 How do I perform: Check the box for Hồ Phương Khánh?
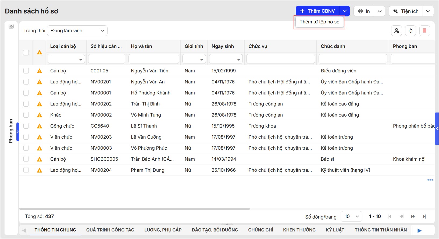26,93
